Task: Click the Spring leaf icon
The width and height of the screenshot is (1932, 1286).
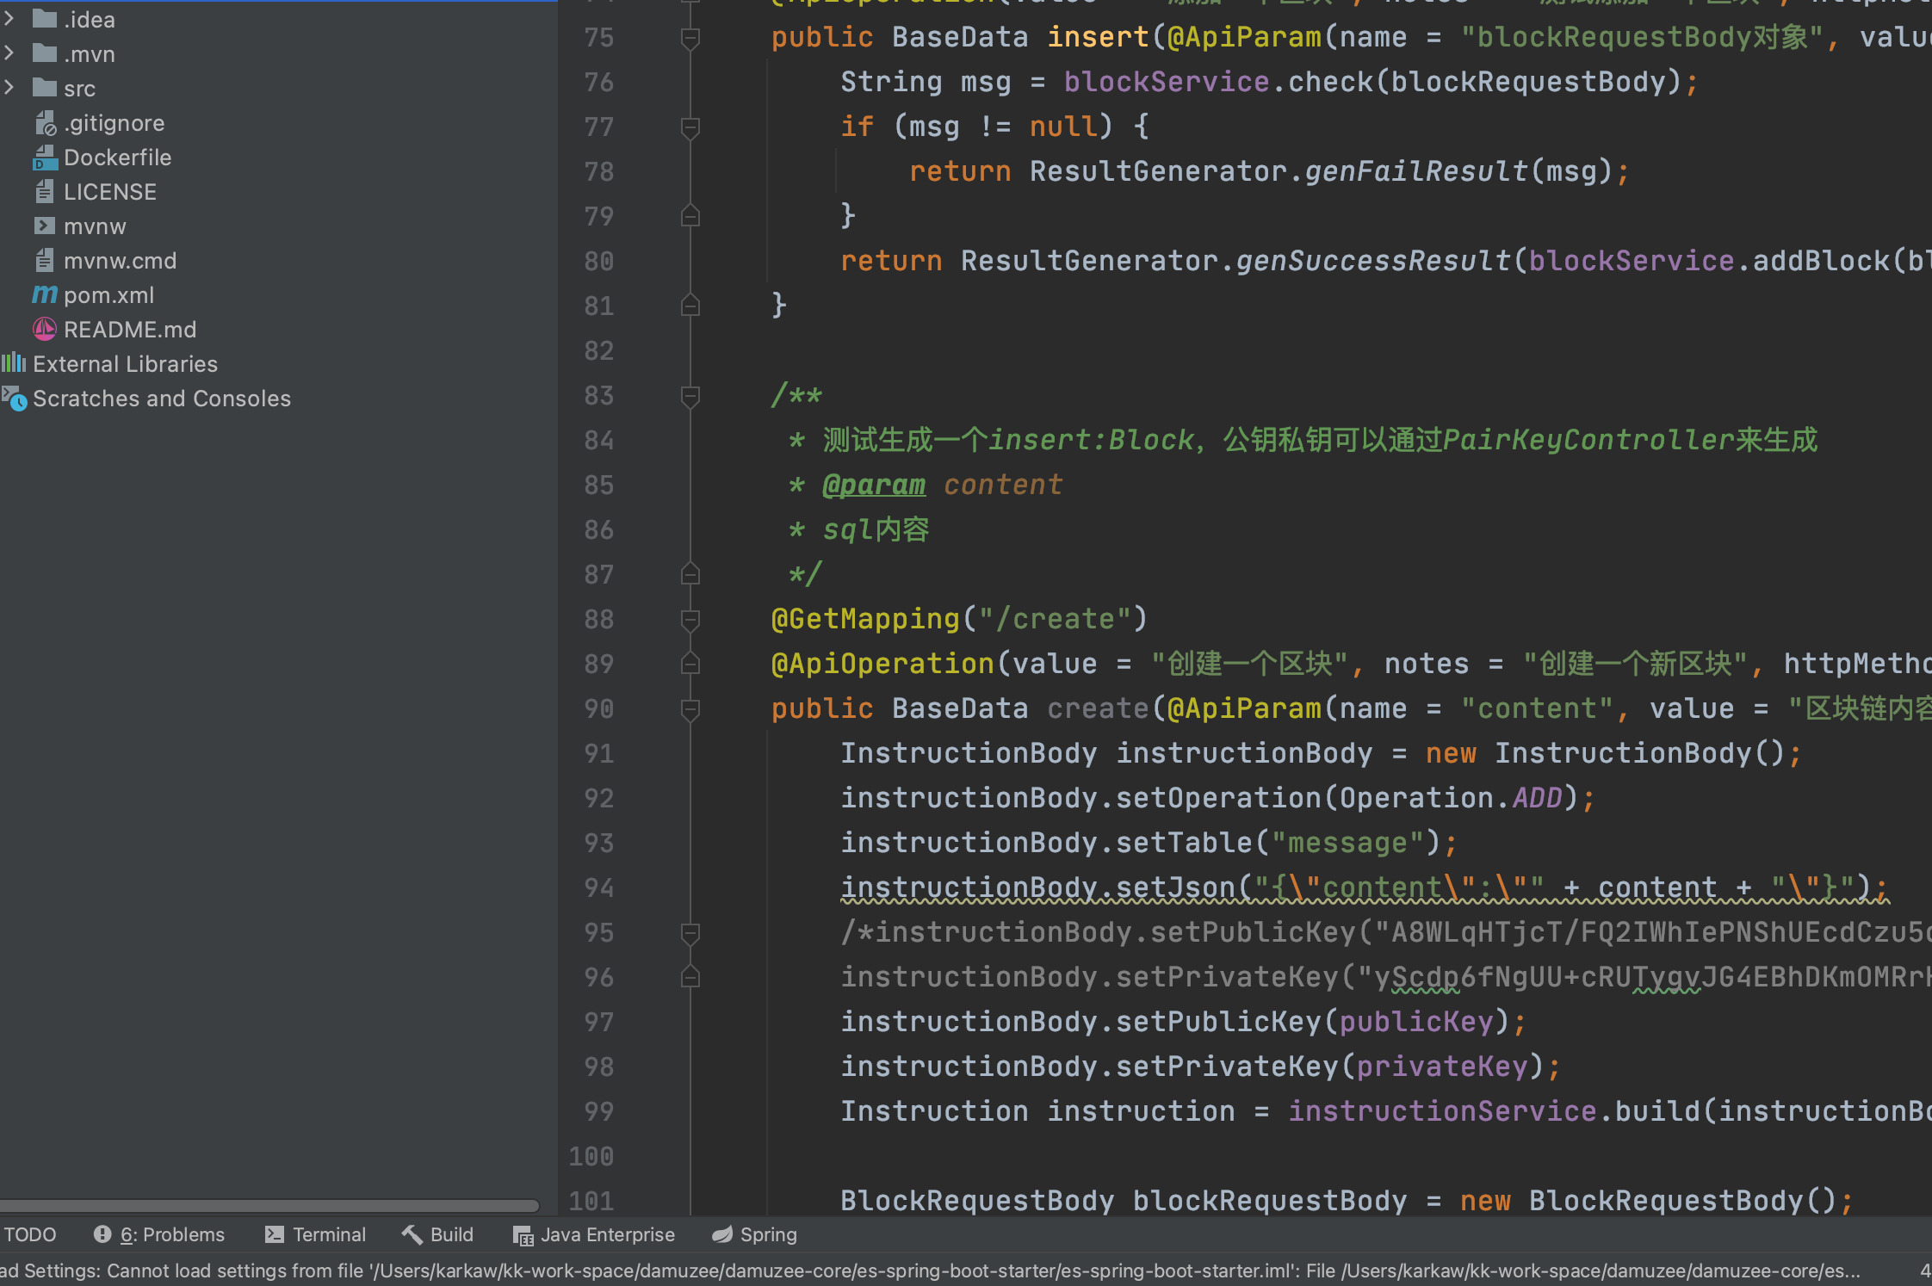Action: [x=722, y=1234]
